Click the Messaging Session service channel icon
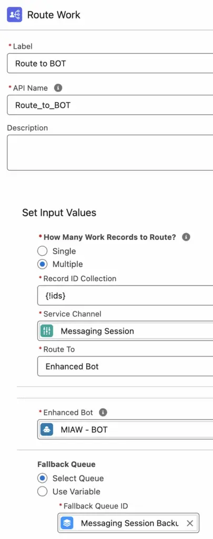The image size is (213, 539). [x=47, y=331]
